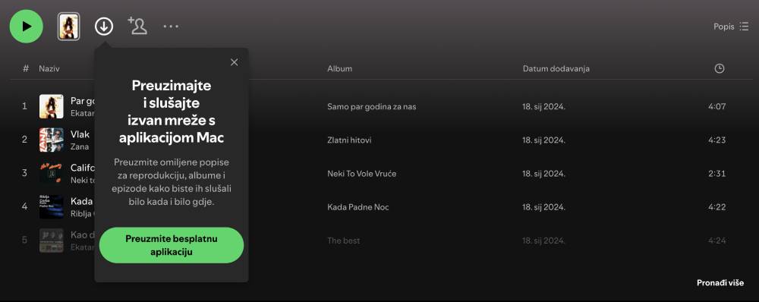
Task: Sort tracks by the Album column
Action: coord(339,69)
